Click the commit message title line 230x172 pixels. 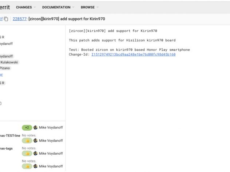click(113, 31)
